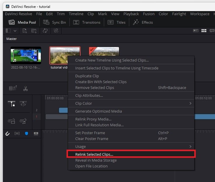Viewport: 215px width, 182px height.
Task: Click the blue marker flag icon
Action: click(26, 134)
